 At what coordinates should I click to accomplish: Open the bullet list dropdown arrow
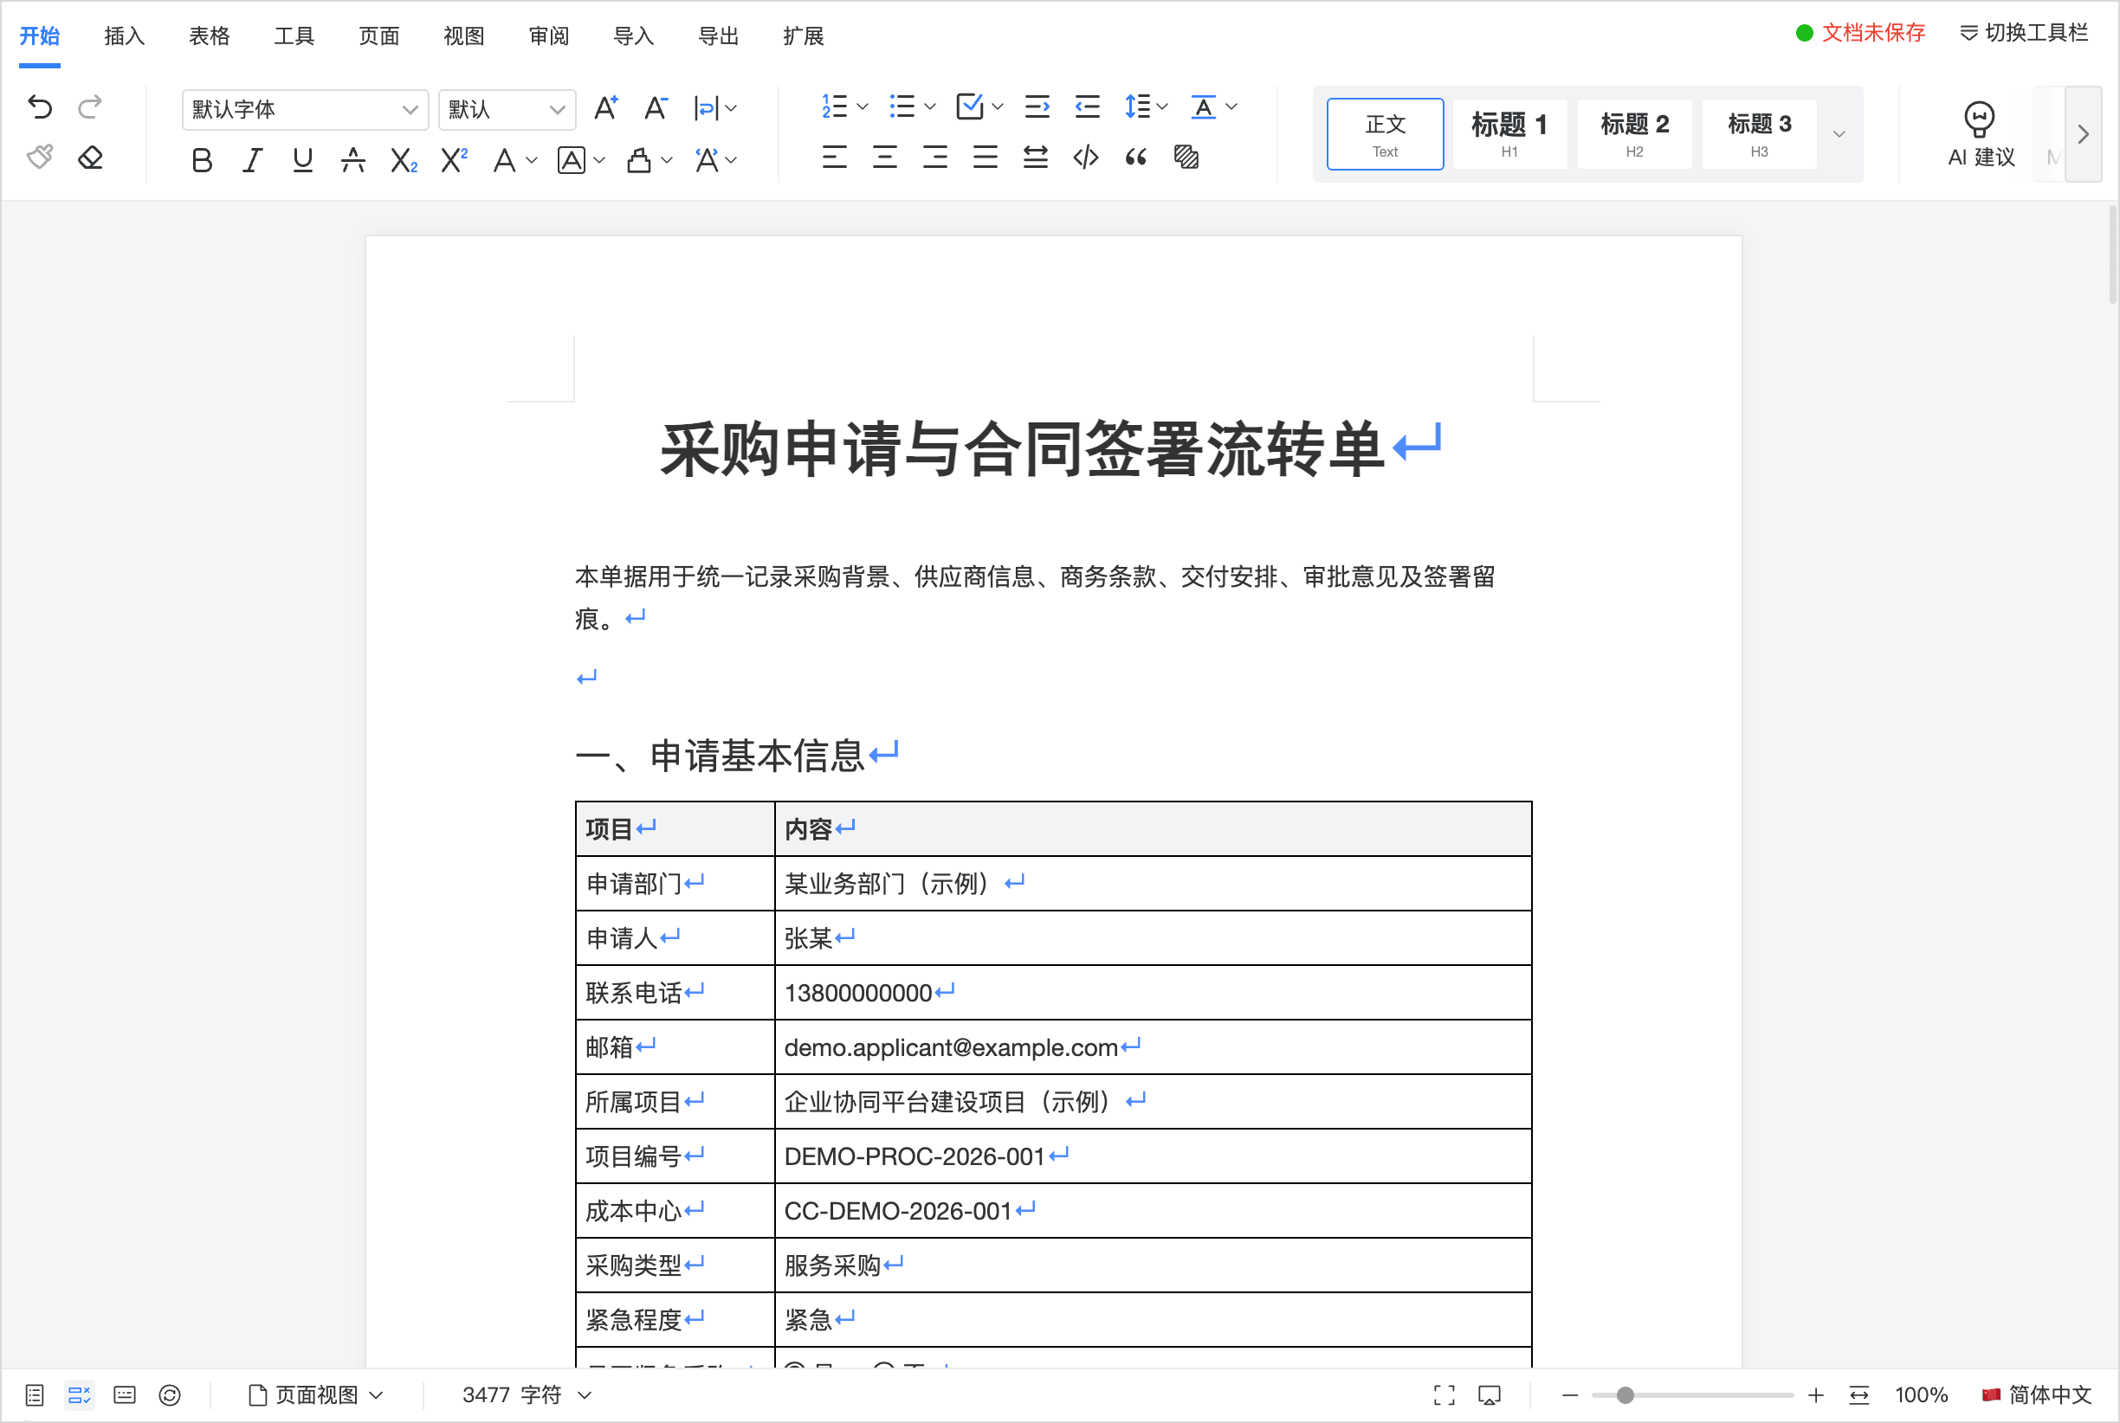930,107
